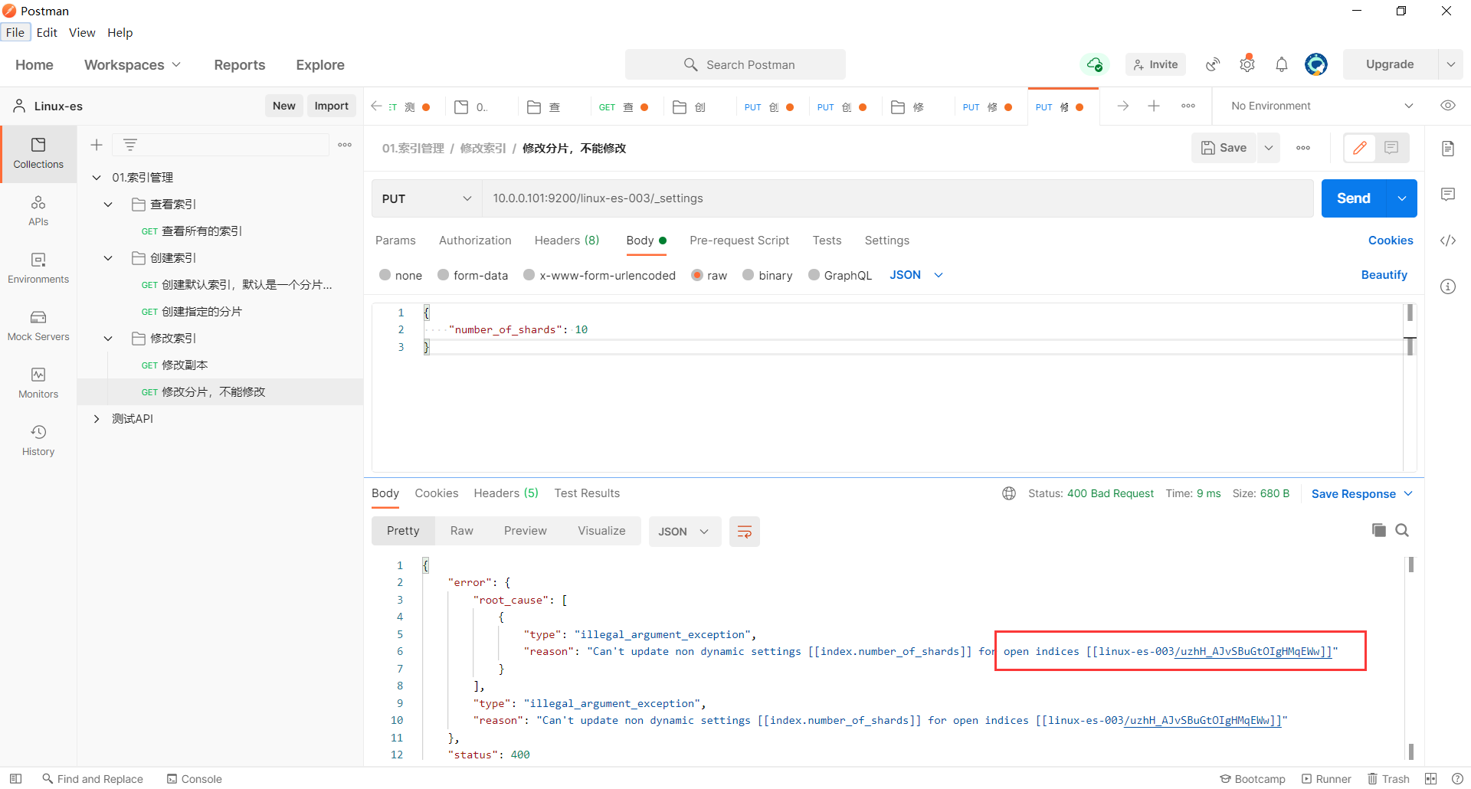Open the settings gear icon
This screenshot has width=1471, height=789.
click(1247, 64)
